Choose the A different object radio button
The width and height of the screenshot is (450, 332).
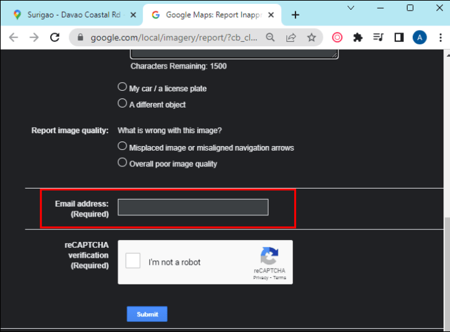point(122,103)
